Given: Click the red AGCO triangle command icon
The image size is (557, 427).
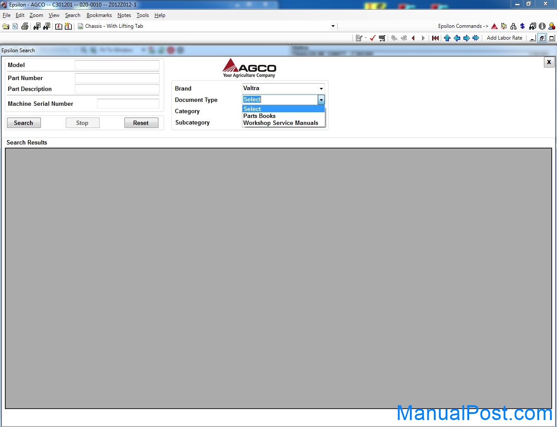Looking at the screenshot, I should click(x=494, y=26).
